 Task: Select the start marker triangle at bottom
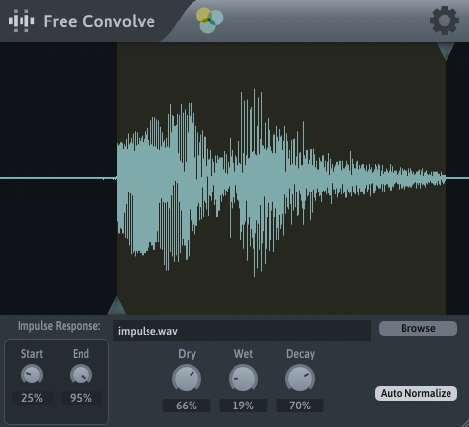117,306
